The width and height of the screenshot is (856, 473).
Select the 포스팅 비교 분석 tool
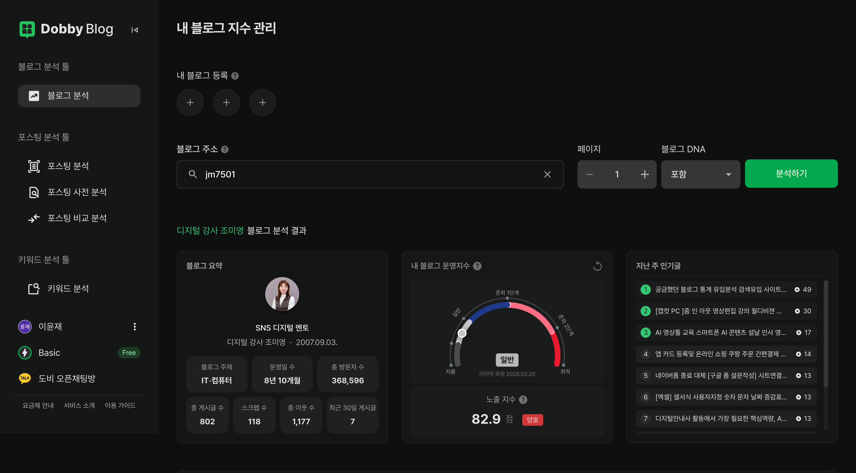point(77,218)
